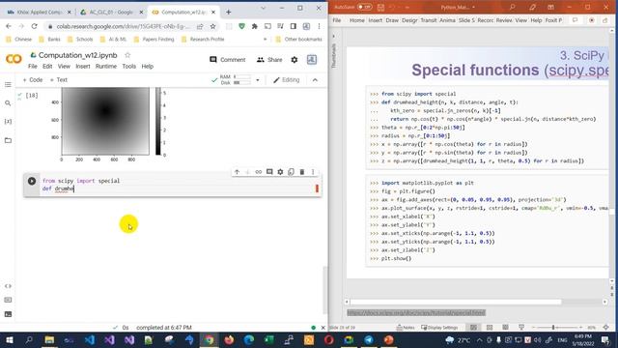
Task: Open Colab table of contents icon
Action: [x=8, y=85]
